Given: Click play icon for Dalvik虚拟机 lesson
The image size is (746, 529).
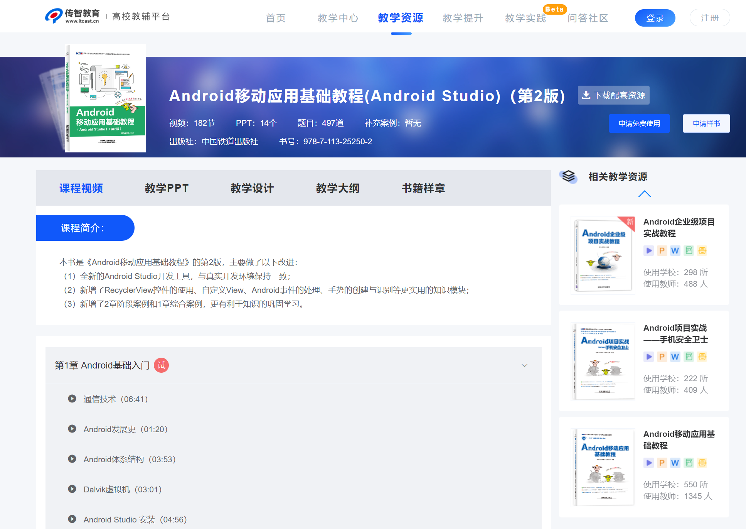Looking at the screenshot, I should (72, 489).
